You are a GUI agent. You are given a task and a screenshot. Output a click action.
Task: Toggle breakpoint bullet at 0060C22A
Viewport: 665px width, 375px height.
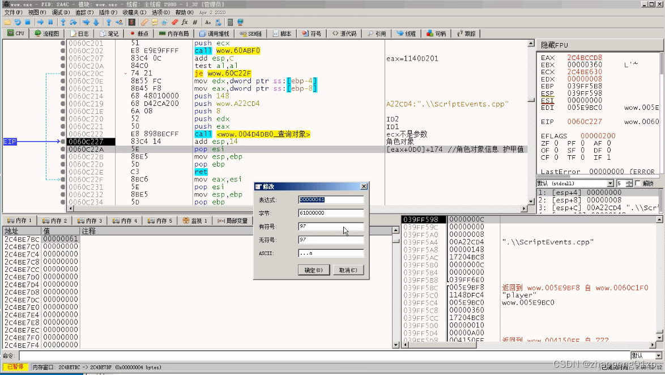63,150
